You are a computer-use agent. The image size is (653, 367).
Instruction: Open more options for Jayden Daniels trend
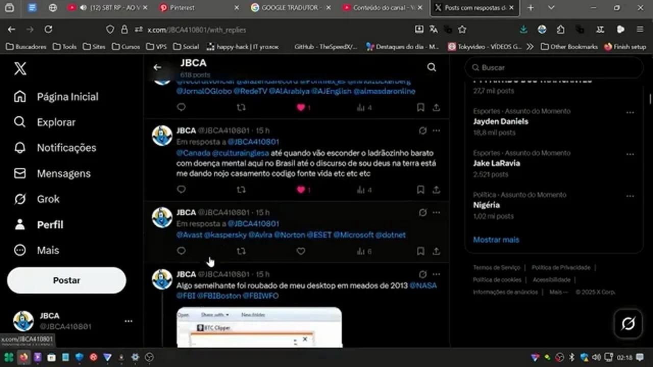tap(630, 113)
